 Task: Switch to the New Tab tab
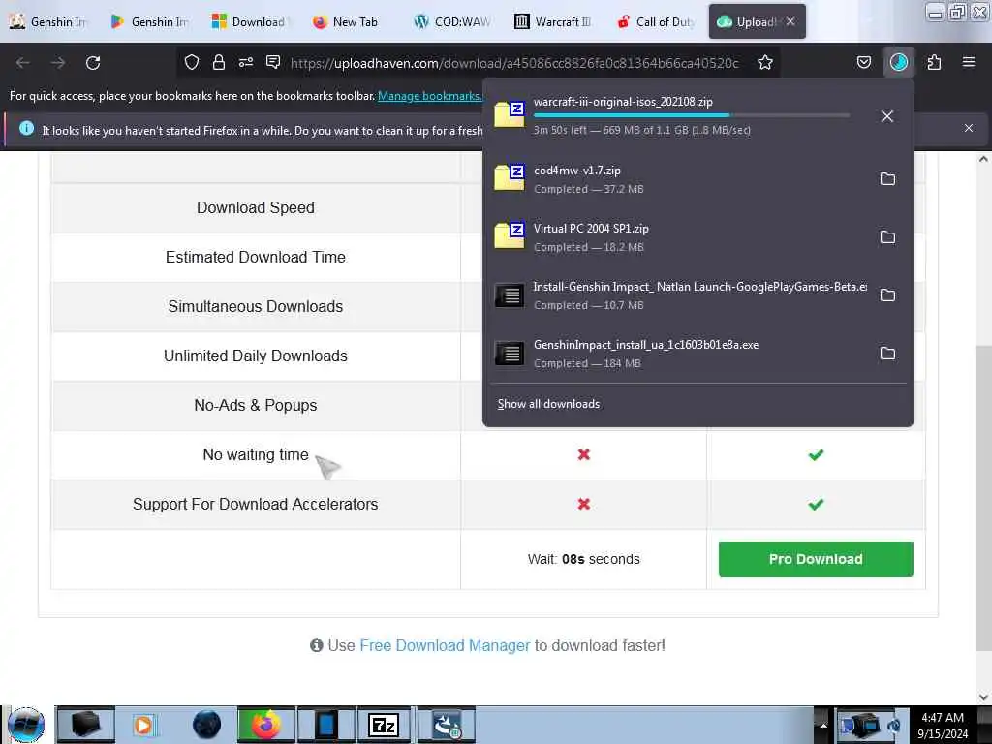tap(348, 22)
